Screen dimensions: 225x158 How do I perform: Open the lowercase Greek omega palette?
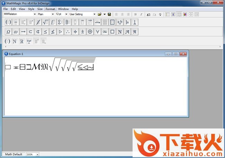(x=16, y=32)
